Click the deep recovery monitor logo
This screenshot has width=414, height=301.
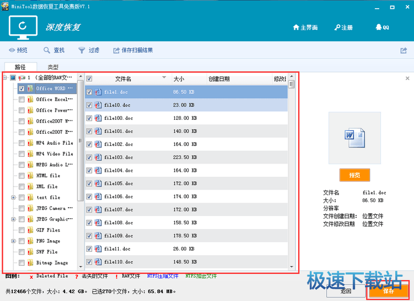[23, 28]
